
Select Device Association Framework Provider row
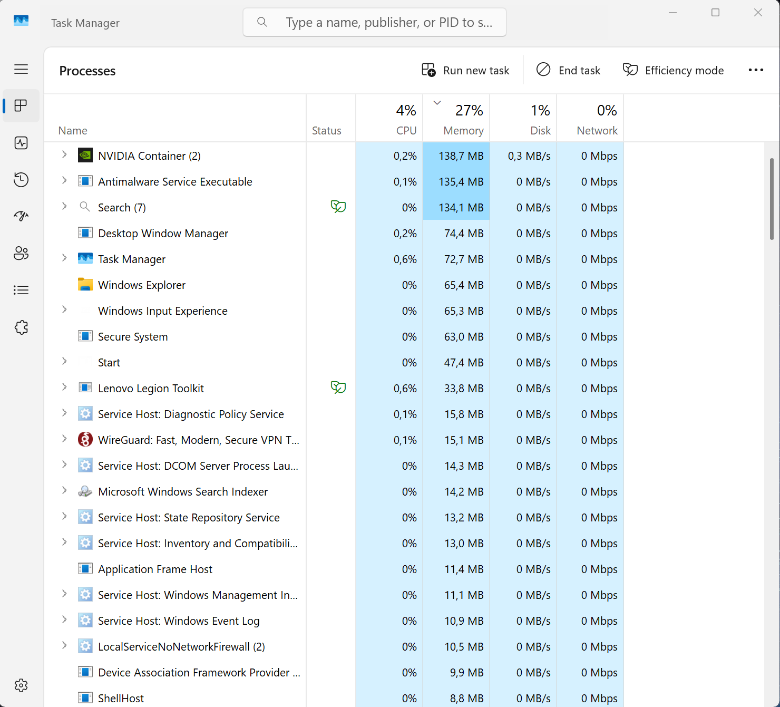tap(334, 673)
